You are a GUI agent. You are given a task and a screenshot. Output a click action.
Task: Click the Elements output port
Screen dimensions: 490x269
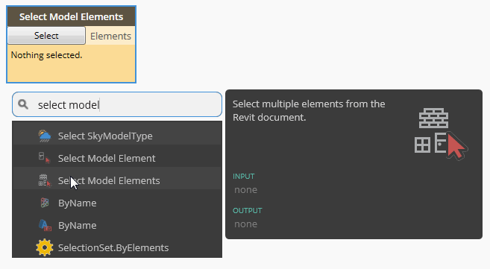[x=110, y=36]
